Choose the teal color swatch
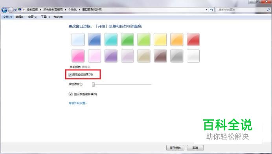Image resolution: width=272 pixels, height=154 pixels. [111, 40]
